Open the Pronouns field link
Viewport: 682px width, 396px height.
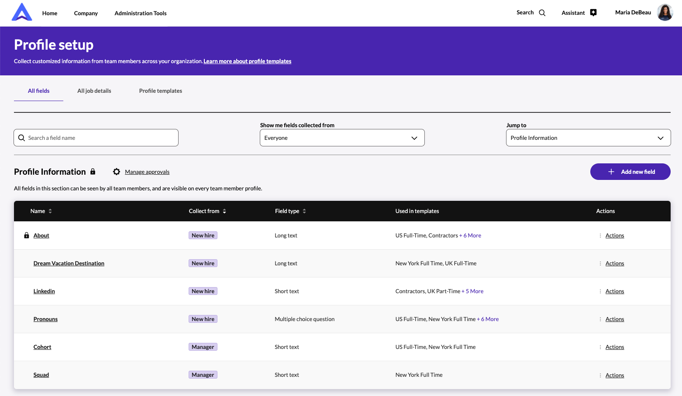[x=45, y=319]
